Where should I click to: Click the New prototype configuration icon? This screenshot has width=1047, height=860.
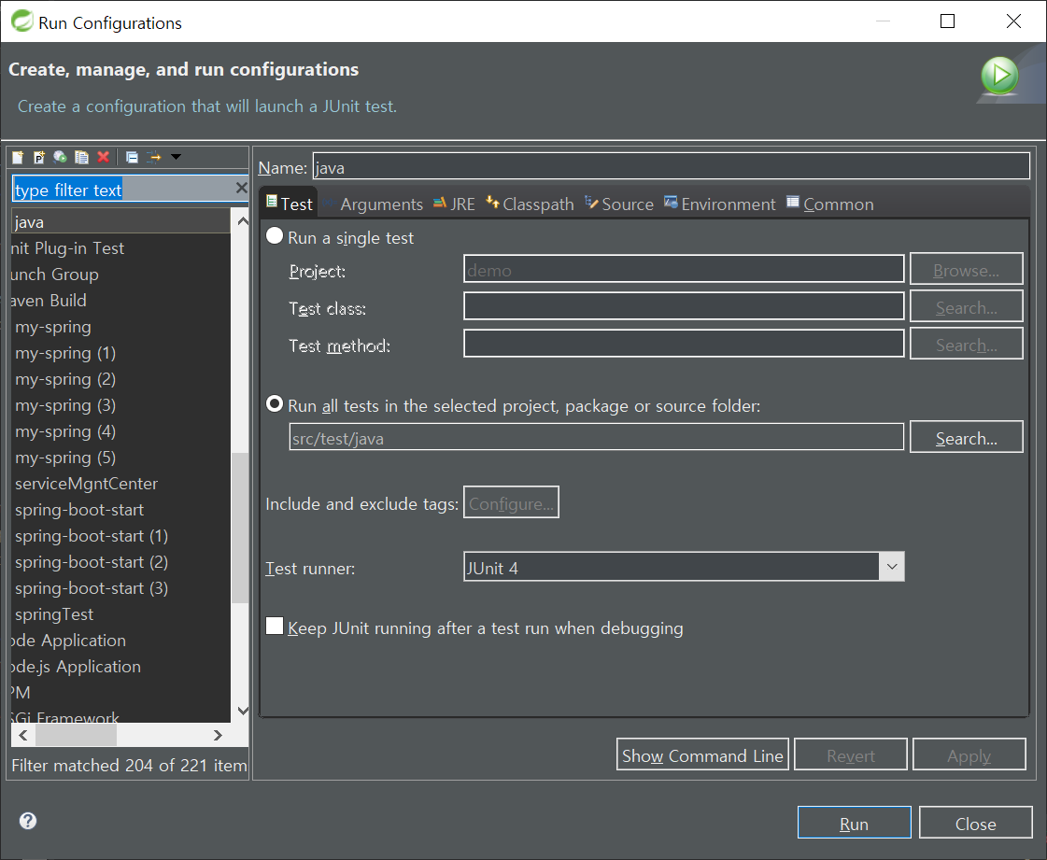(38, 157)
